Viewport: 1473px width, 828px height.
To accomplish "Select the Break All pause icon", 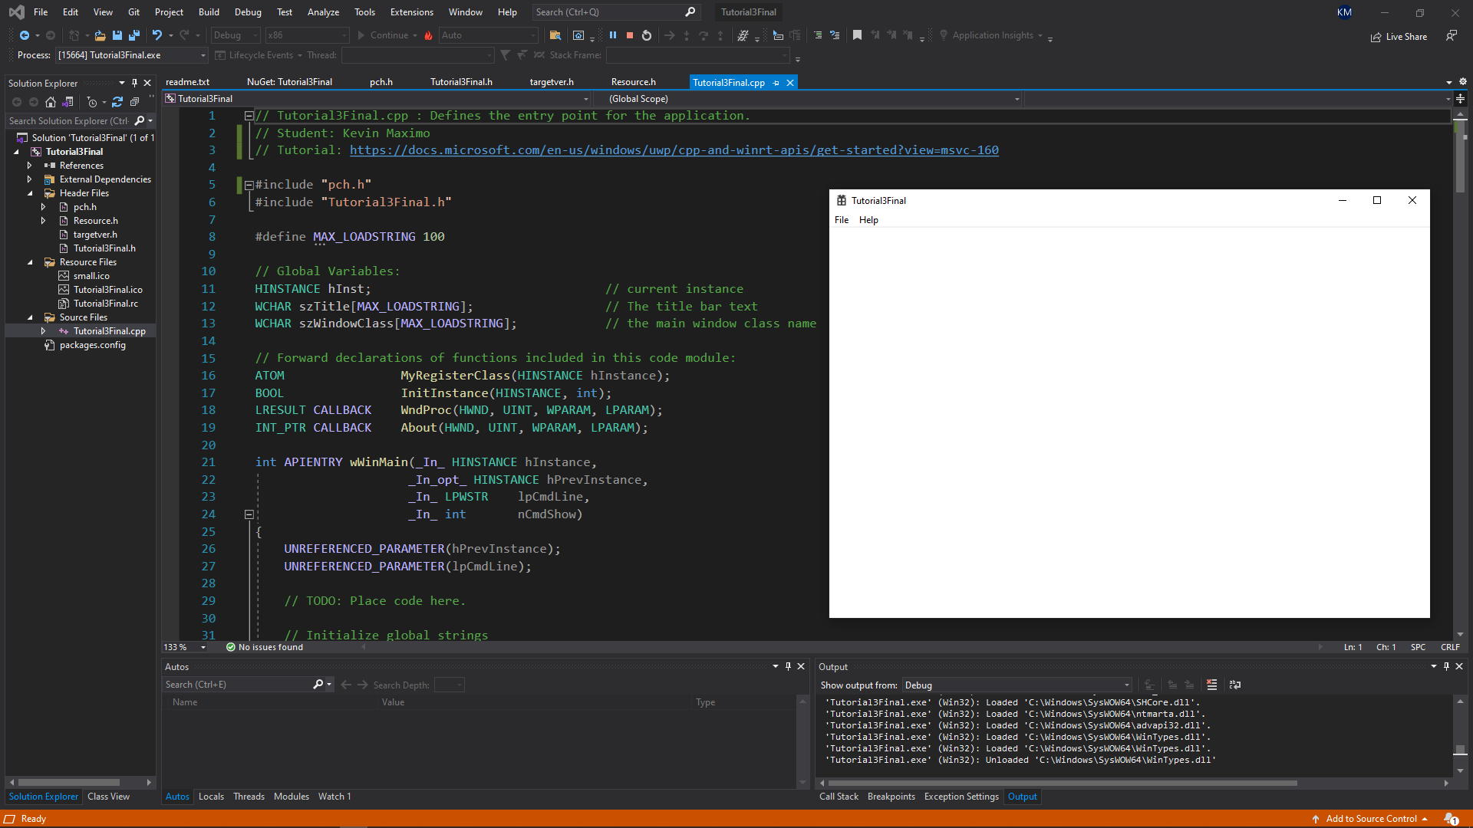I will tap(612, 34).
